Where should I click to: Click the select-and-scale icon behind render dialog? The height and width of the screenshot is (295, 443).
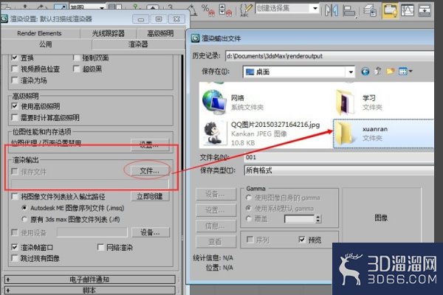pyautogui.click(x=60, y=7)
